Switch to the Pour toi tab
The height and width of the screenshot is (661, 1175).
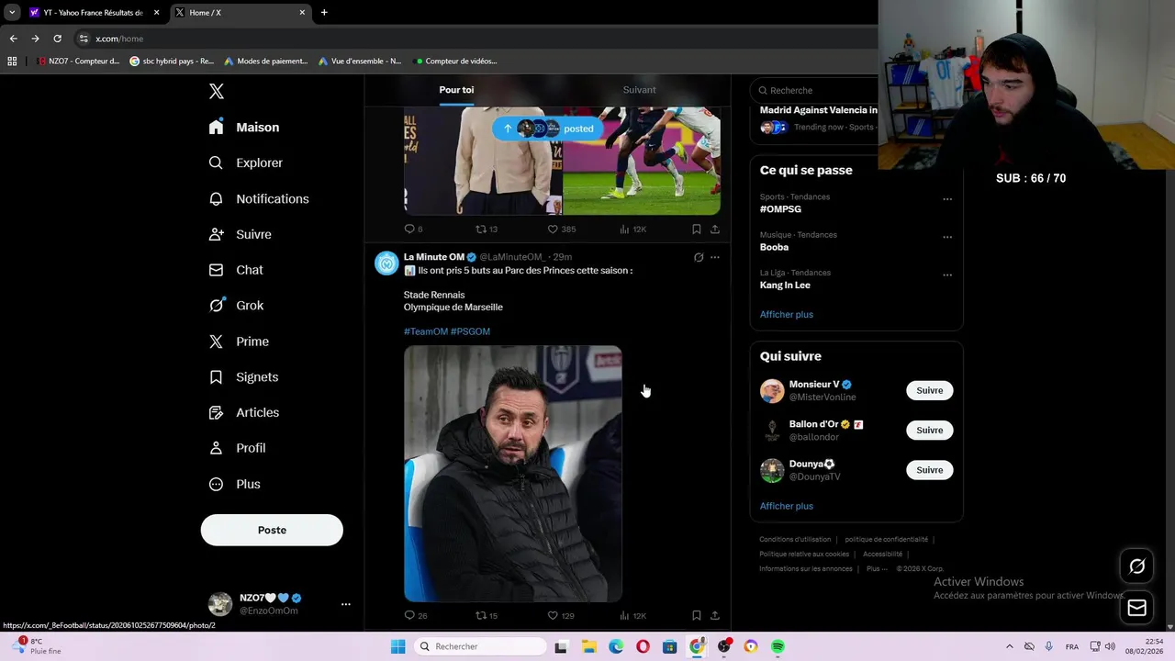point(456,90)
